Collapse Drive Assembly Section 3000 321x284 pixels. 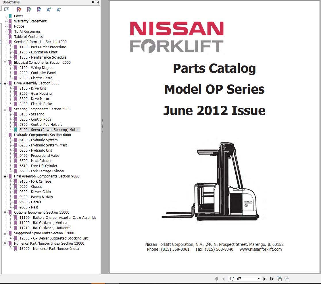click(5, 83)
